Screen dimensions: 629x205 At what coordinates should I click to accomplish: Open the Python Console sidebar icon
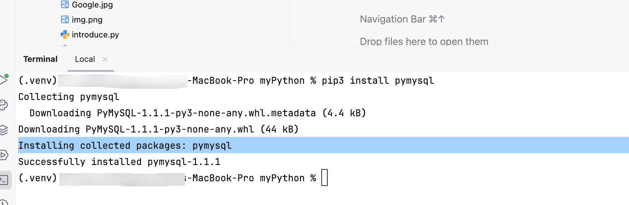pyautogui.click(x=4, y=105)
